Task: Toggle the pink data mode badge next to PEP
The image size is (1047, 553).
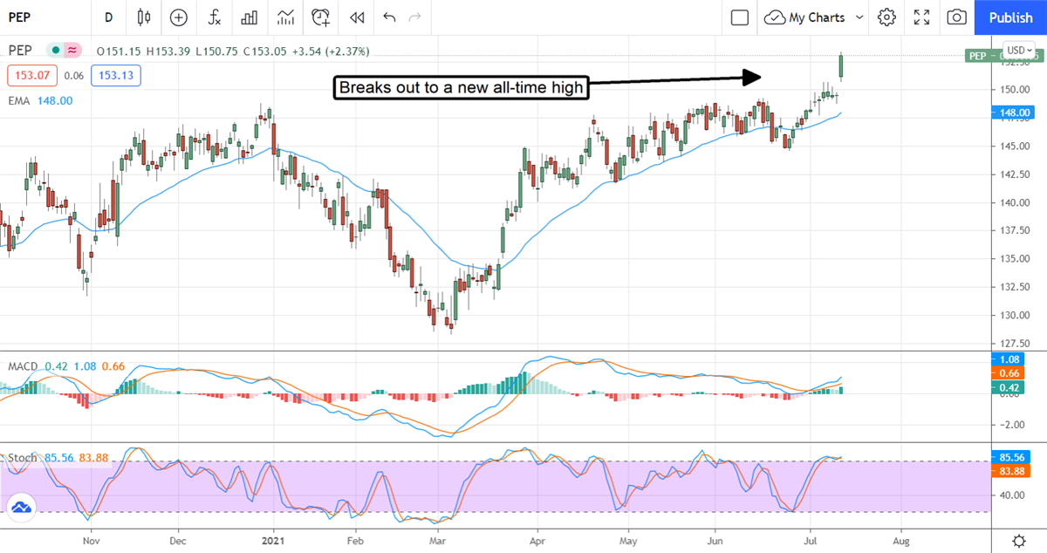Action: [72, 51]
